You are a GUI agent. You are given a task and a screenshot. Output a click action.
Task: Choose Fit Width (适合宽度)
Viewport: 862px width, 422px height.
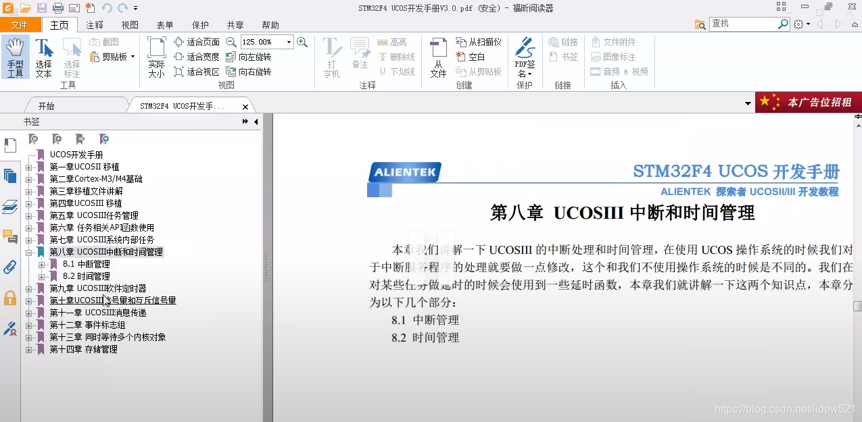197,57
